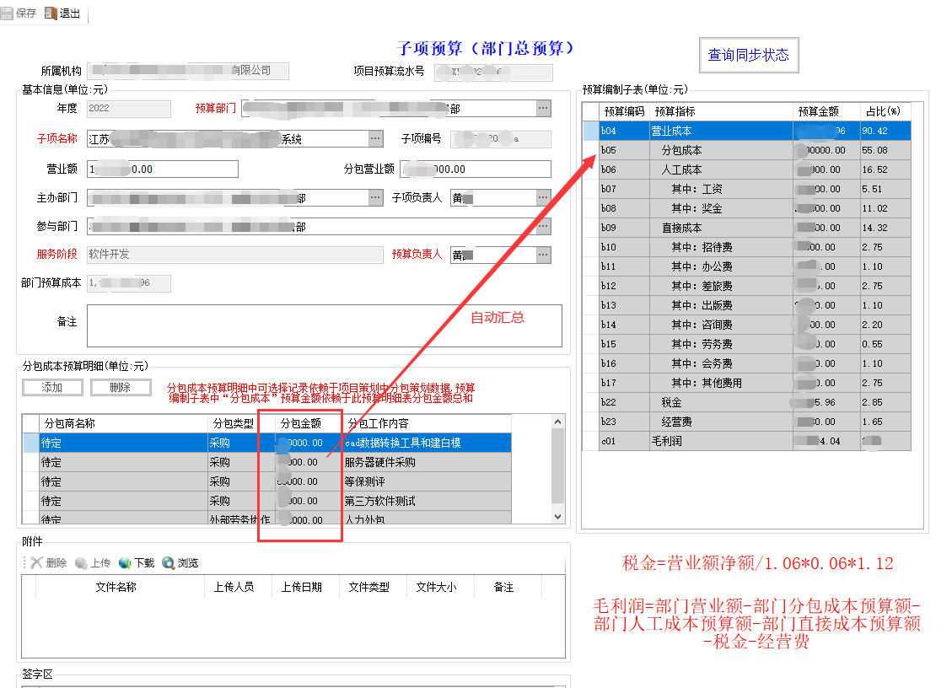This screenshot has height=688, width=952.
Task: Select row 第三方软件测试
Action: [267, 501]
